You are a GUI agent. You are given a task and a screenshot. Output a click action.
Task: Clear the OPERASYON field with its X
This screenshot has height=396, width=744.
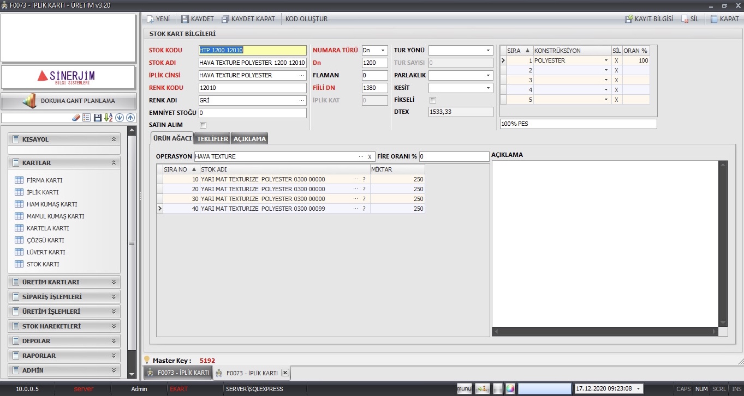tap(370, 157)
